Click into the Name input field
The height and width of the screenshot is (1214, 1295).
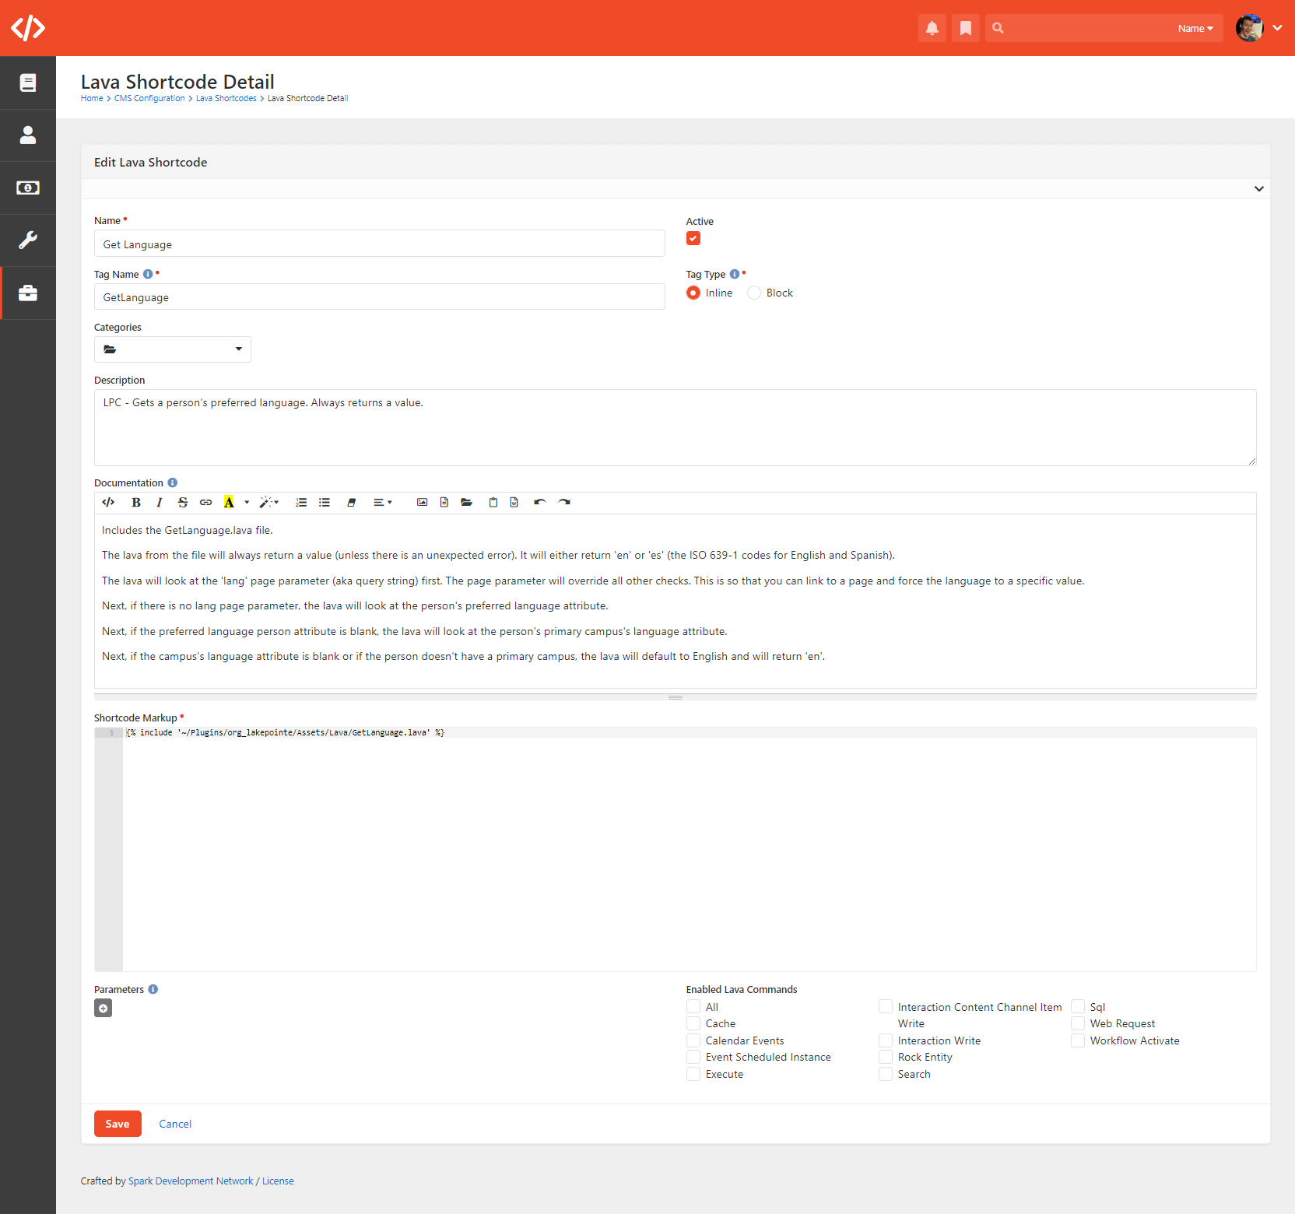(380, 244)
